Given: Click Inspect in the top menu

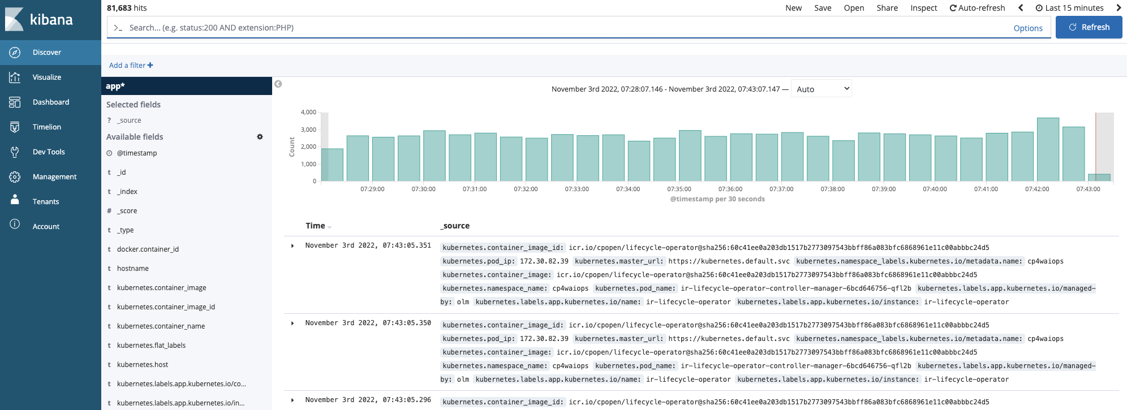Looking at the screenshot, I should click(x=923, y=8).
